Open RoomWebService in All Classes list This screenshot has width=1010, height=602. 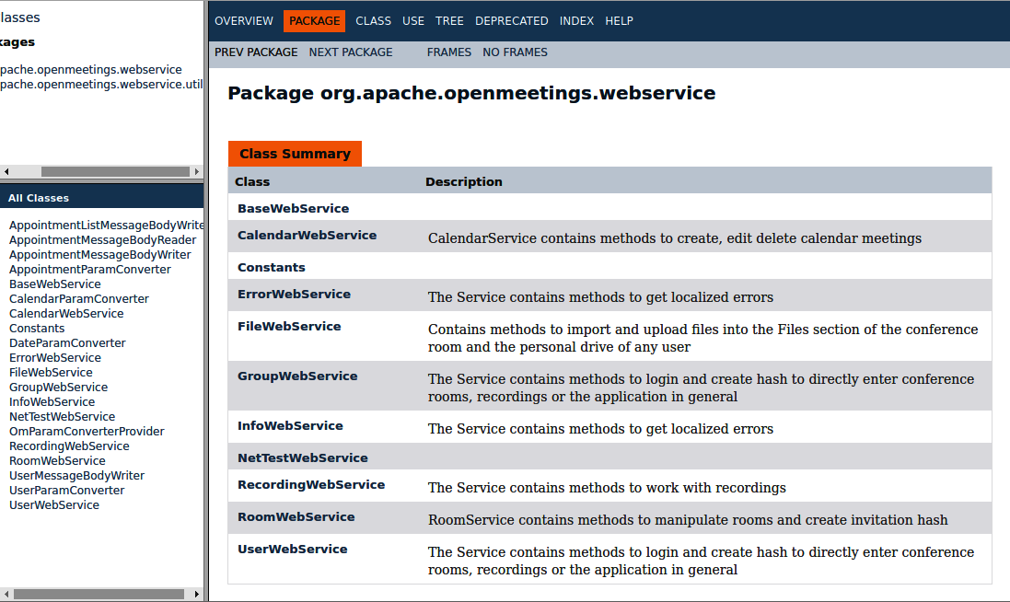[x=57, y=461]
